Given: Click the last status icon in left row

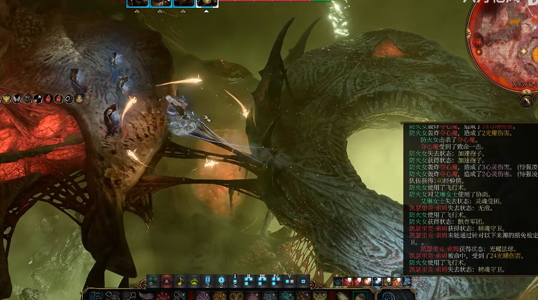Looking at the screenshot, I should pos(79,99).
